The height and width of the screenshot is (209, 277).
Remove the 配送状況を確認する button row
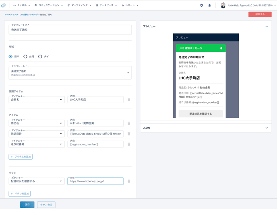129,181
